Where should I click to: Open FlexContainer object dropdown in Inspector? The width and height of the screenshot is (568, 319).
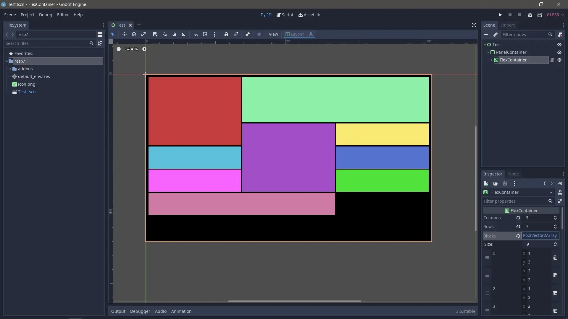coord(518,192)
